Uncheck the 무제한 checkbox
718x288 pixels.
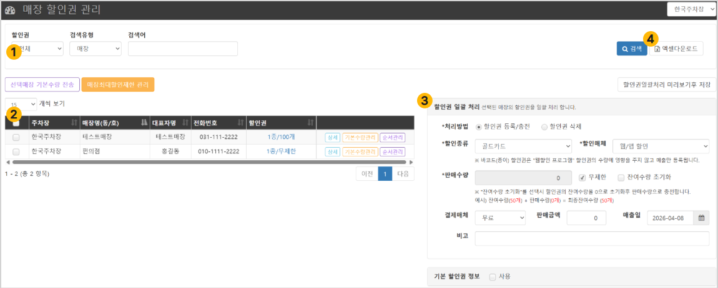[582, 178]
